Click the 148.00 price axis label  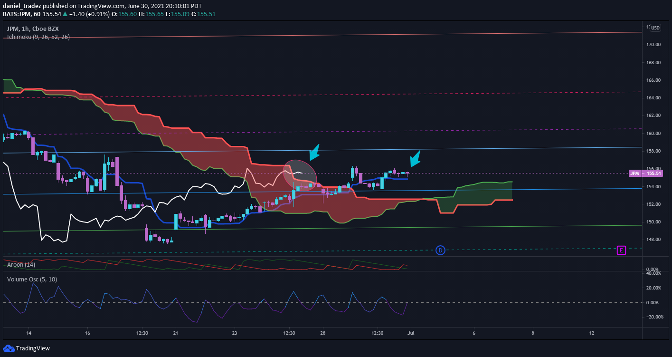653,240
